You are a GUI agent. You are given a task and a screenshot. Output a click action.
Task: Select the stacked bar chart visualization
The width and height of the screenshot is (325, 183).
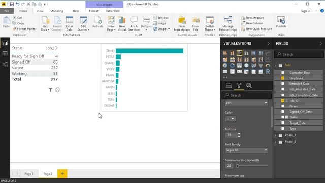click(x=225, y=53)
